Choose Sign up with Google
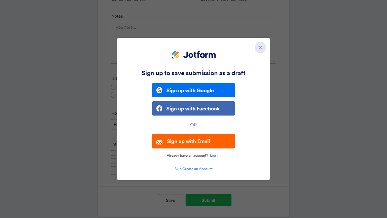The width and height of the screenshot is (387, 218). point(193,90)
